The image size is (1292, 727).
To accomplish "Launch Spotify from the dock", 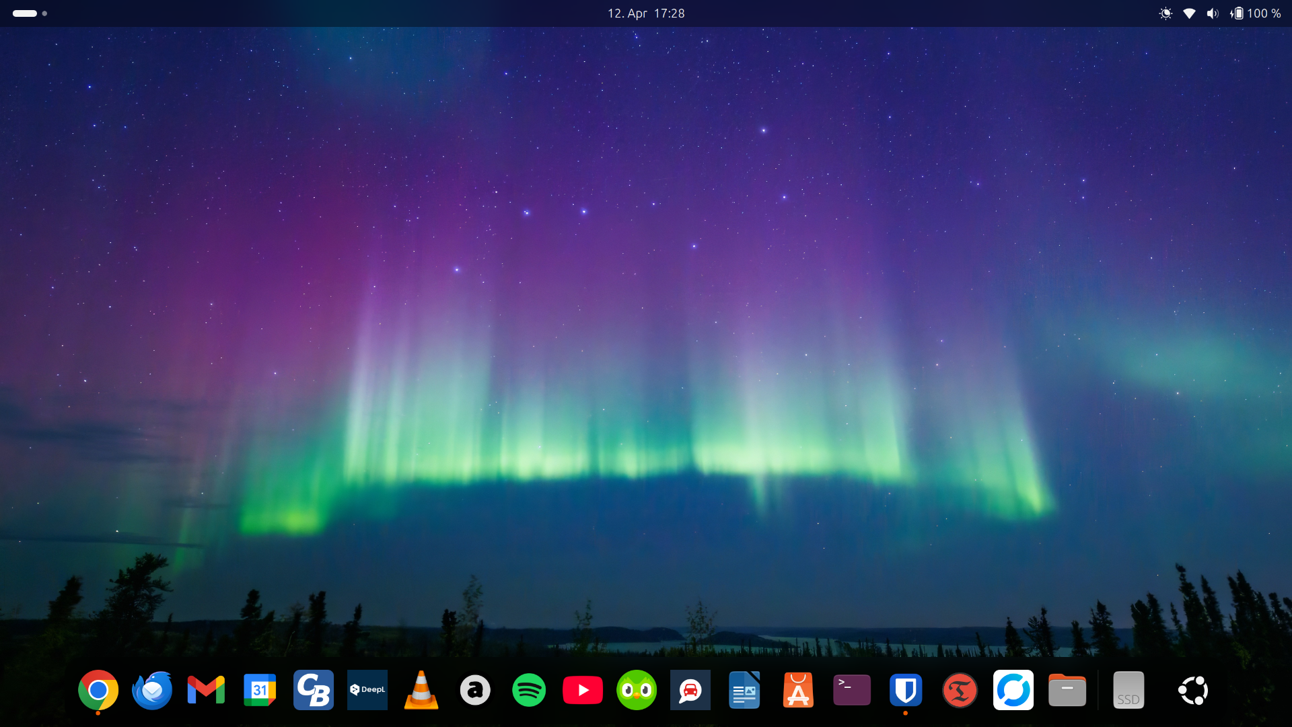I will pos(529,690).
